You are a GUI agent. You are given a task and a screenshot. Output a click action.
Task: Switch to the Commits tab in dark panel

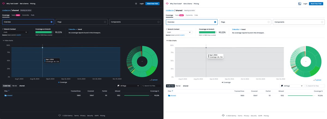[x=26, y=15]
